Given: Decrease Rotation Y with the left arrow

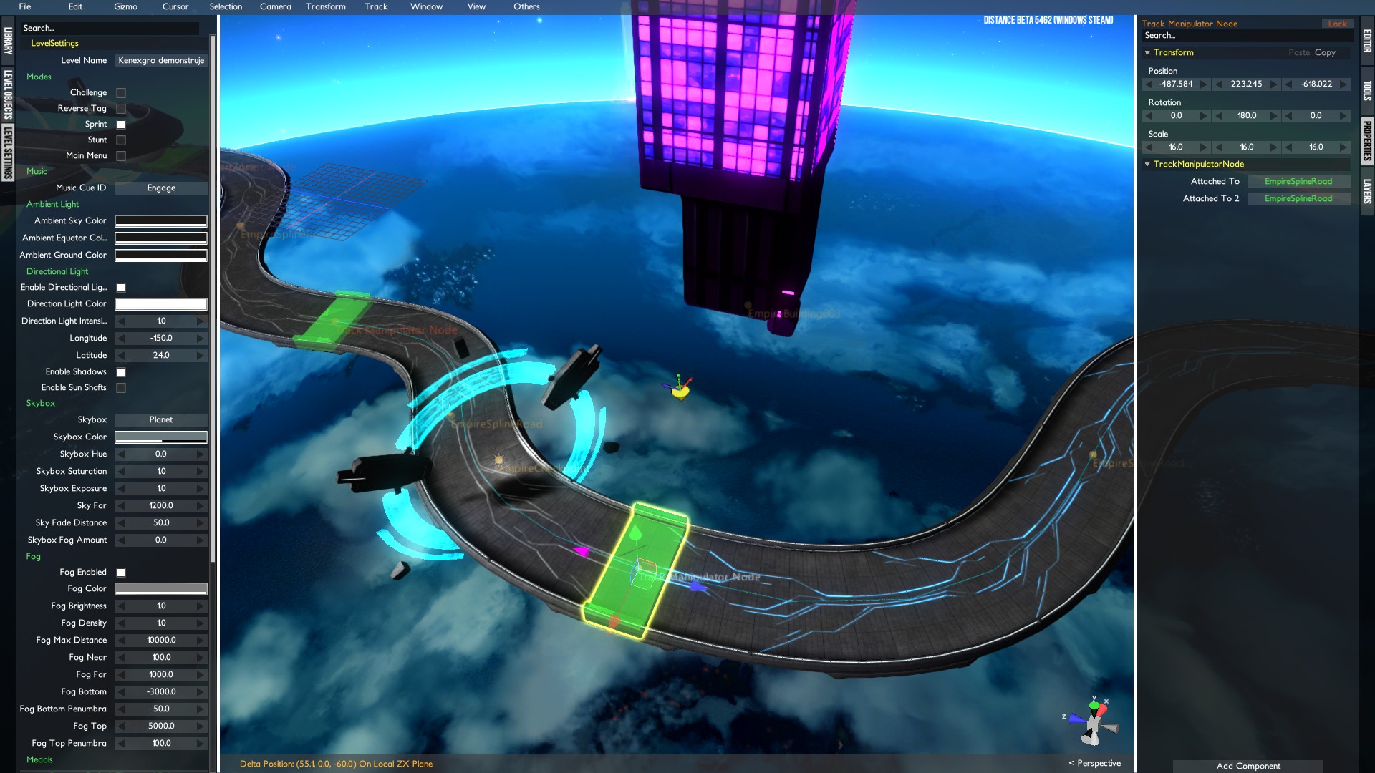Looking at the screenshot, I should 1219,115.
